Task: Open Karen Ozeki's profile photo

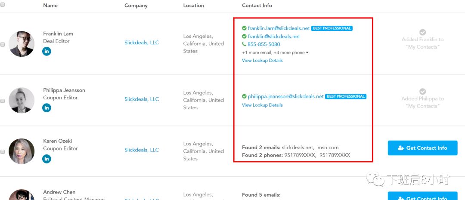Action: 22,151
